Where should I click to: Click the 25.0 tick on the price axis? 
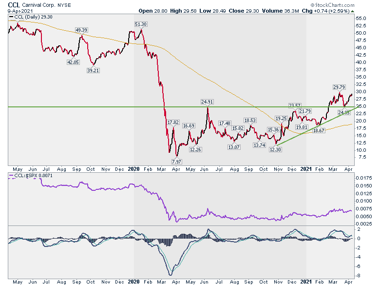pos(361,106)
